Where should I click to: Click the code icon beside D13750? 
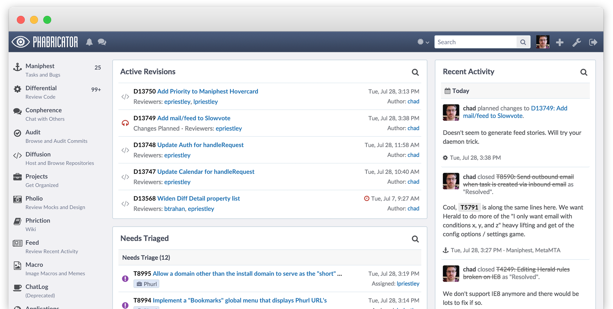pos(125,97)
